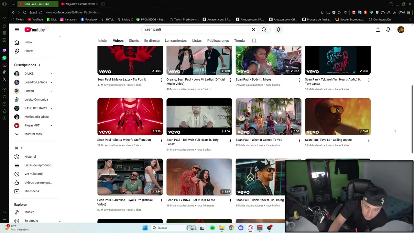Viewport: 414px width, 233px height.
Task: Switch to the Tienda channel tab
Action: coord(239,41)
